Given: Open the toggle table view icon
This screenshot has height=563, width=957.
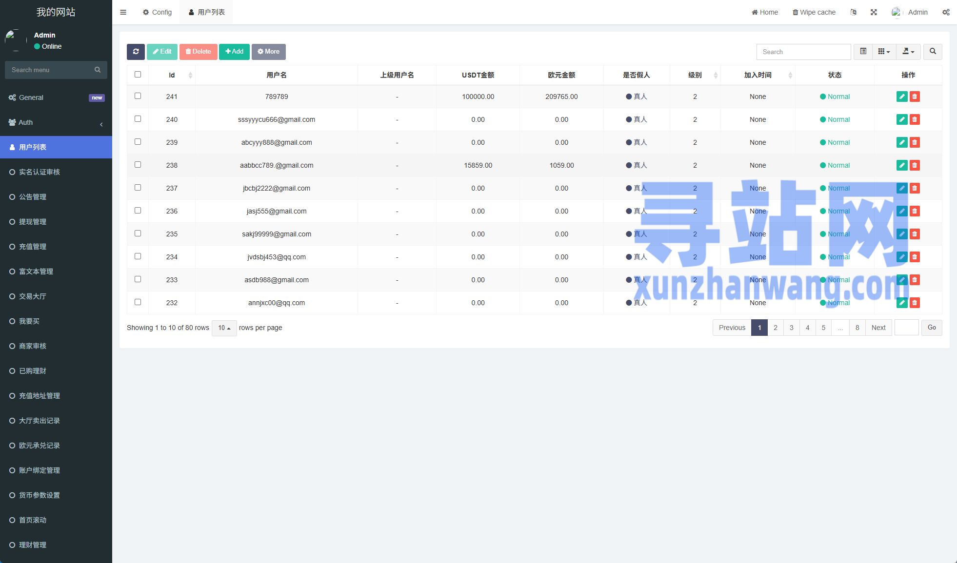Looking at the screenshot, I should pos(863,52).
